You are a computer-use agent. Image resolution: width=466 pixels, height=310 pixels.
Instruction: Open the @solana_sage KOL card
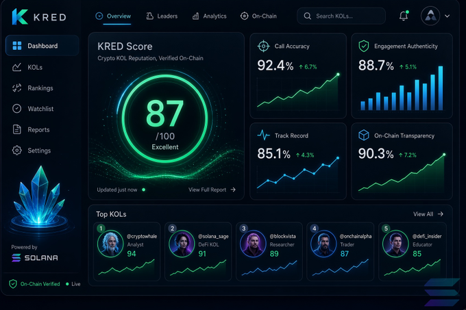[198, 252]
